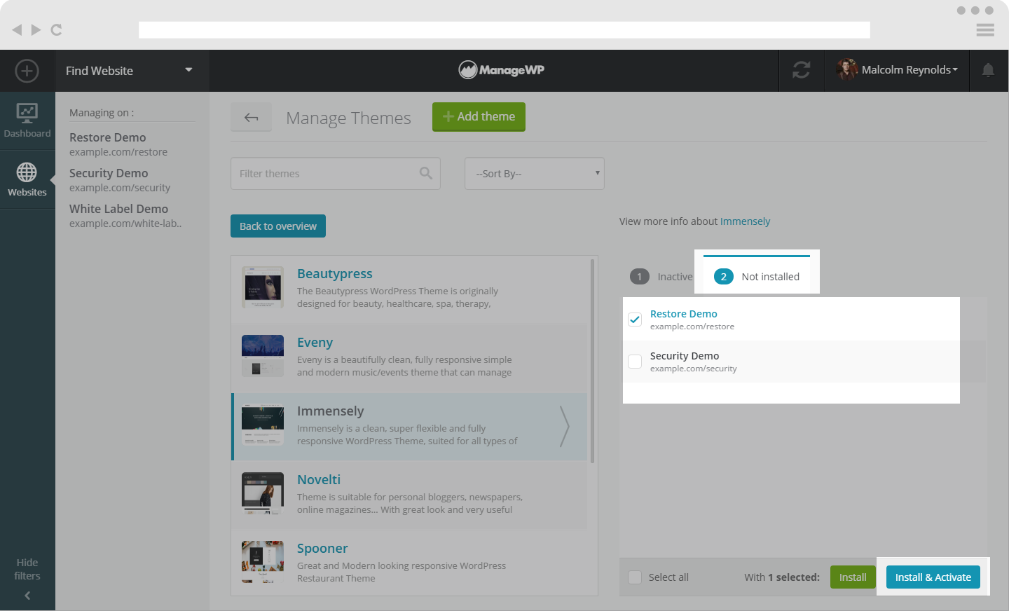
Task: Check the Security Demo checkbox
Action: point(635,362)
